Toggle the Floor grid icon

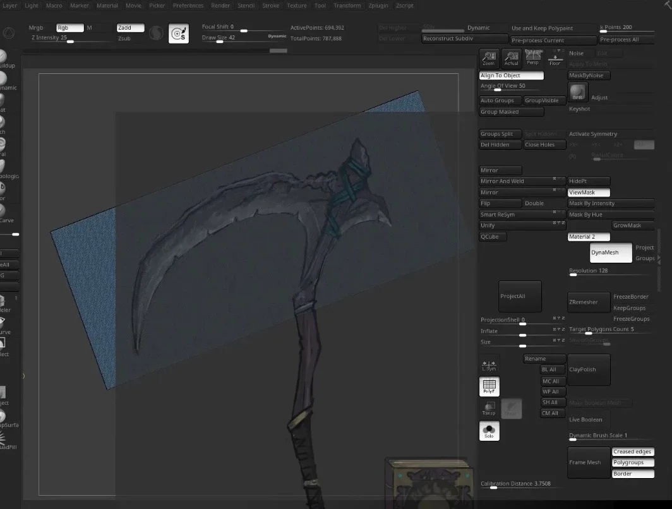[555, 57]
